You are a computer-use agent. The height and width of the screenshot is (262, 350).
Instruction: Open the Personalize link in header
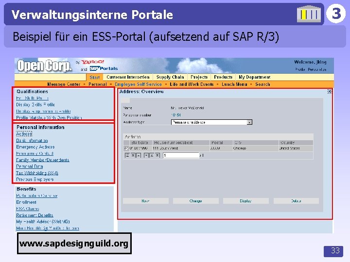[317, 69]
